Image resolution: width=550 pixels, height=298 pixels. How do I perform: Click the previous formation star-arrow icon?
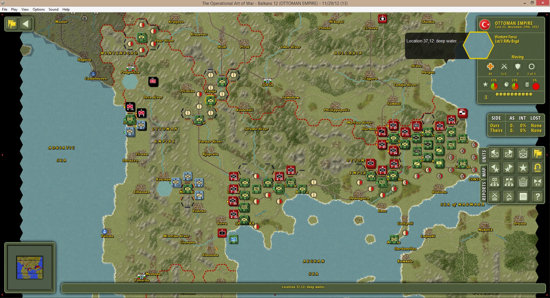pyautogui.click(x=495, y=168)
